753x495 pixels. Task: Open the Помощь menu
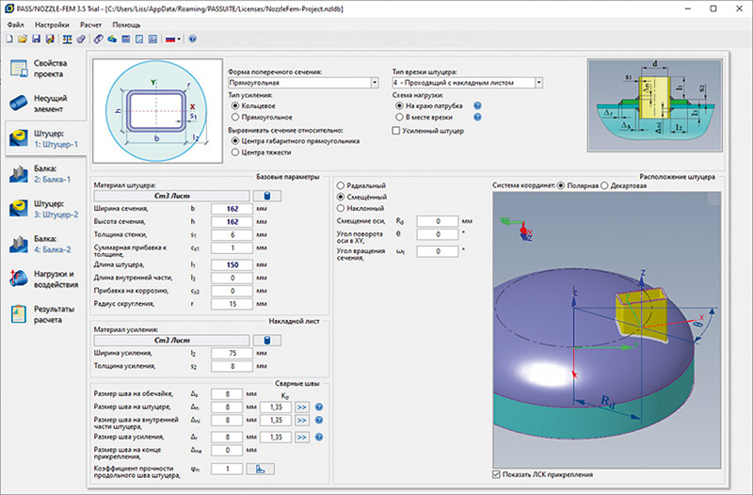126,24
